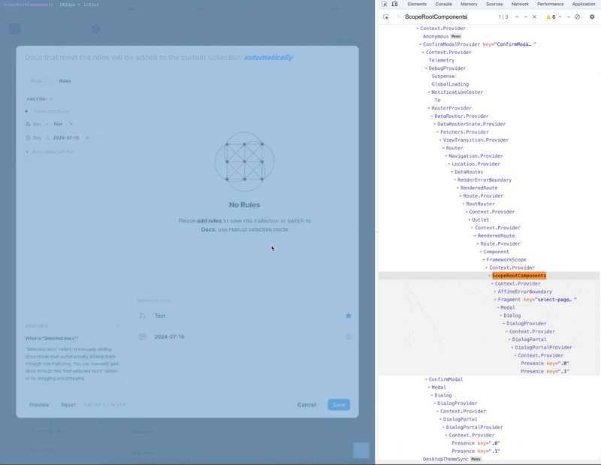Toggle the error filter circle-slash icon
Image resolution: width=601 pixels, height=465 pixels.
(x=577, y=17)
